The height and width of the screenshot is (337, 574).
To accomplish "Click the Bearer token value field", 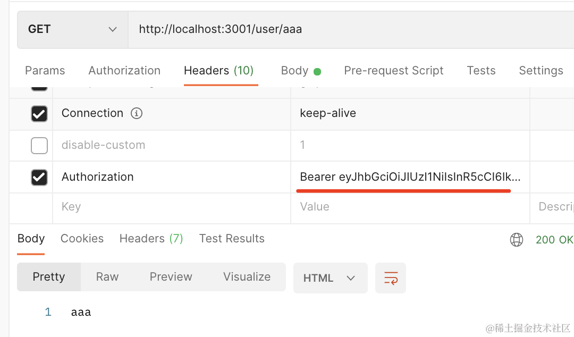I will tap(410, 177).
